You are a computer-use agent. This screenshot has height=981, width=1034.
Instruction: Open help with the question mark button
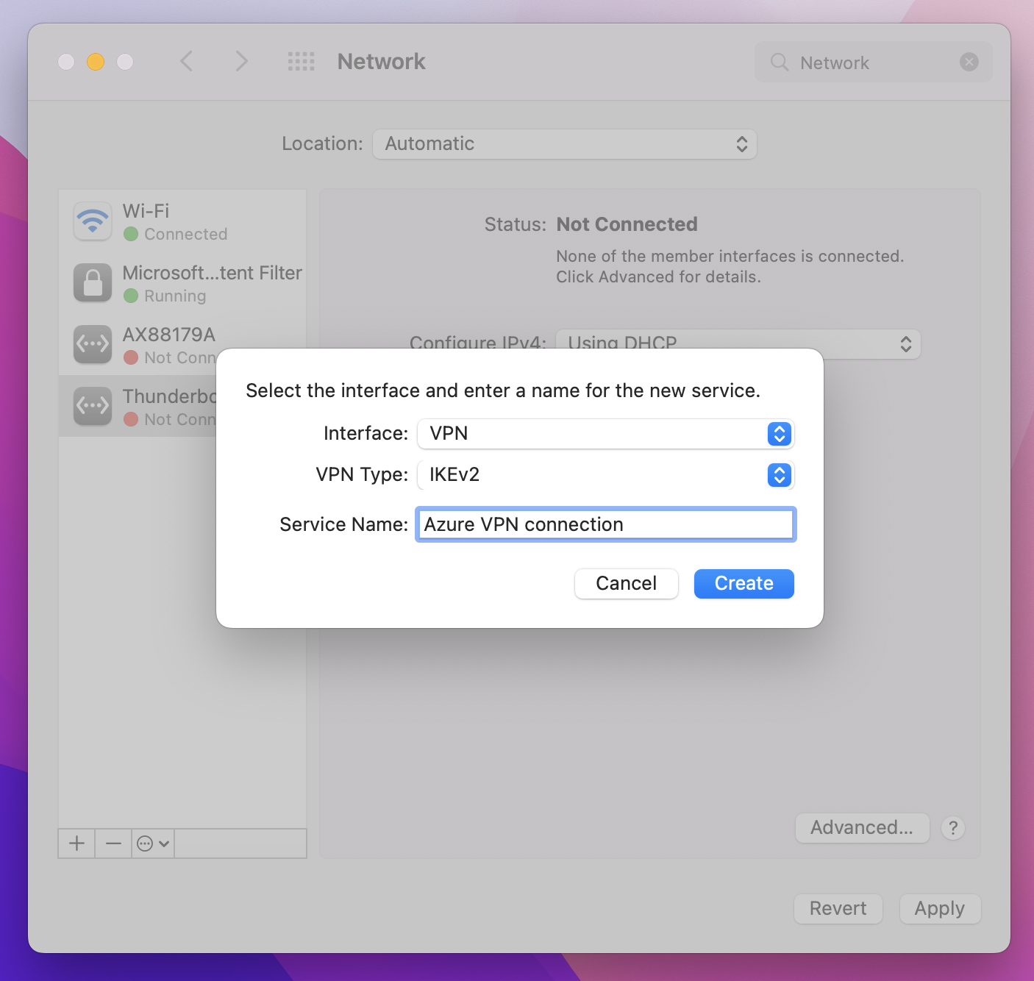point(953,827)
